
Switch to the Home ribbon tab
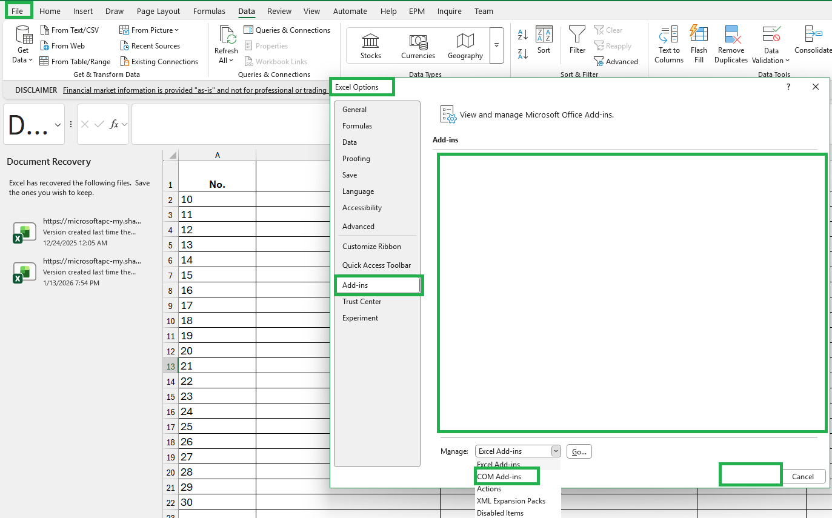[50, 11]
